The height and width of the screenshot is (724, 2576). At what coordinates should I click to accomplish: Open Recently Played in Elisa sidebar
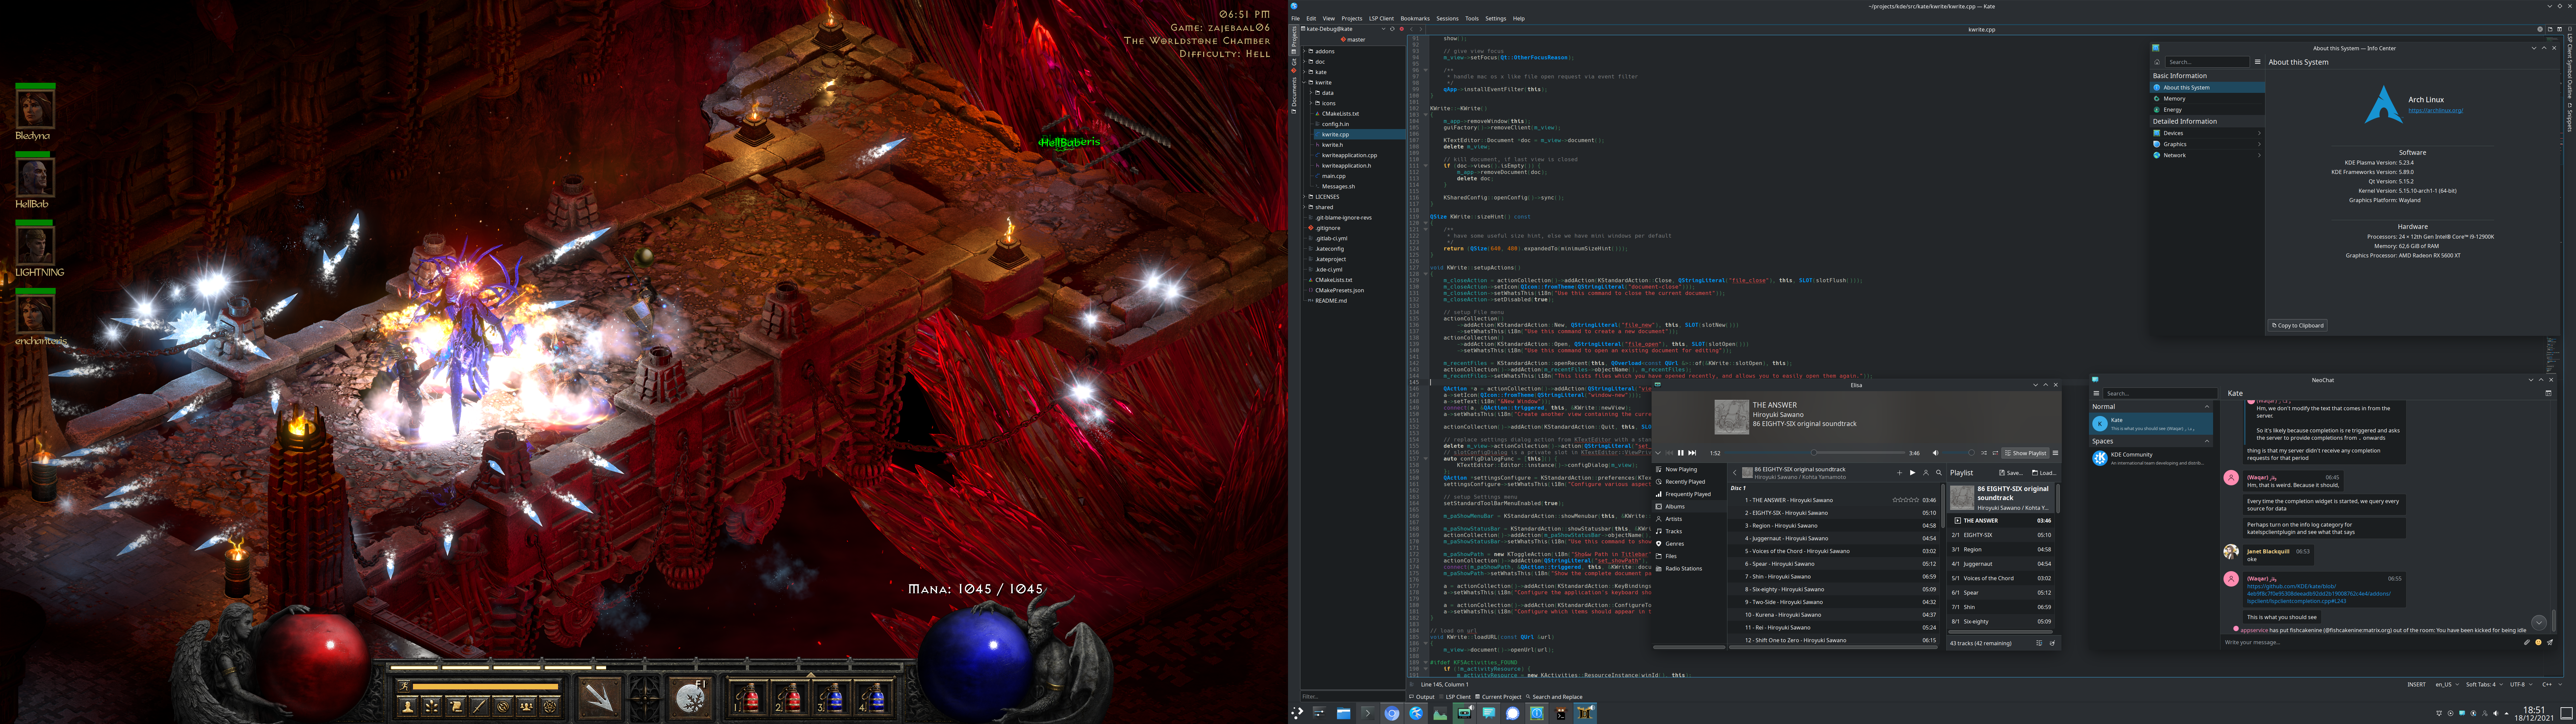point(1689,482)
